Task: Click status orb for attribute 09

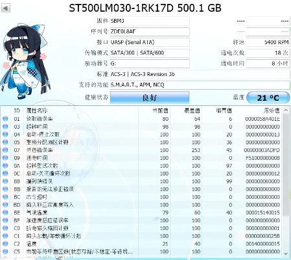Action: pyautogui.click(x=5, y=158)
